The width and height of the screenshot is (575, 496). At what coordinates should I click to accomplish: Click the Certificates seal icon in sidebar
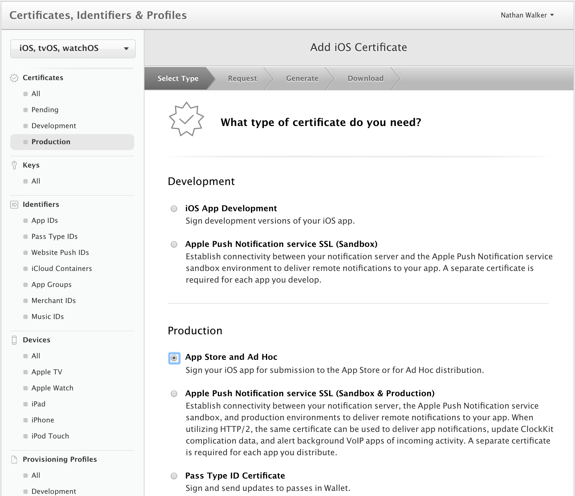pos(14,78)
